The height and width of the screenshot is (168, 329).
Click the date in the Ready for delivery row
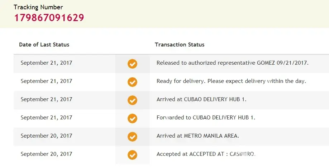point(46,81)
